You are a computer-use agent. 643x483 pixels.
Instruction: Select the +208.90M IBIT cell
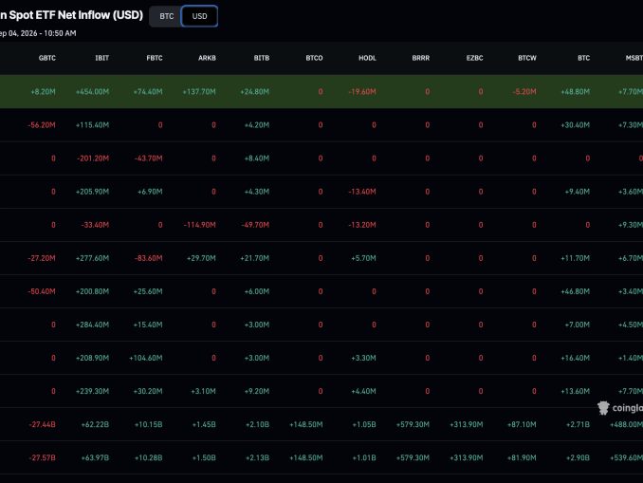92,358
